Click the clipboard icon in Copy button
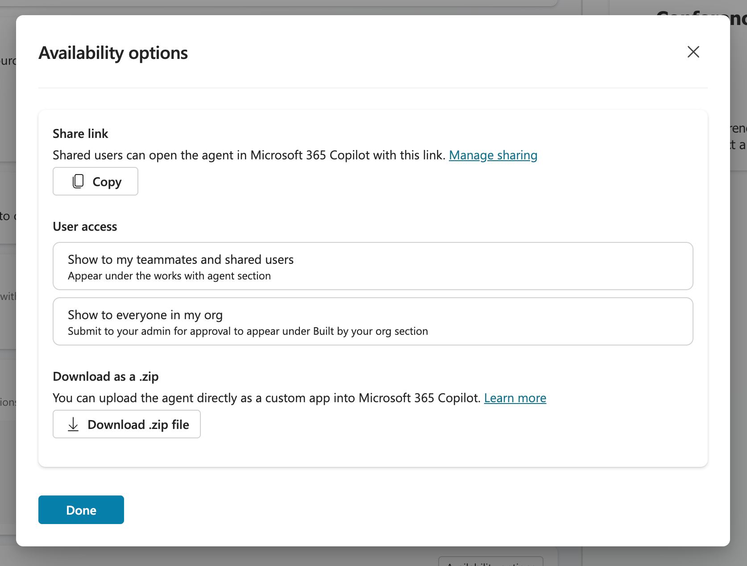The height and width of the screenshot is (566, 747). (x=78, y=181)
